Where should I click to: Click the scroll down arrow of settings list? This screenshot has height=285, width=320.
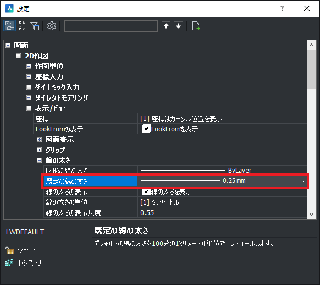(311, 215)
